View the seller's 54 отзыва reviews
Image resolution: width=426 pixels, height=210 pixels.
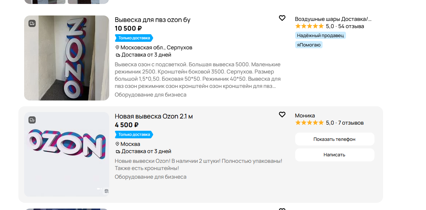click(x=351, y=26)
